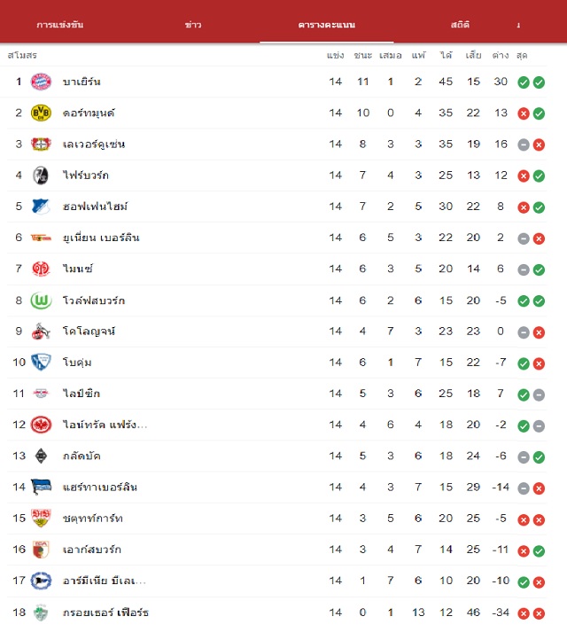Switch to the ข่าว news tab
The width and height of the screenshot is (567, 632).
(x=193, y=25)
